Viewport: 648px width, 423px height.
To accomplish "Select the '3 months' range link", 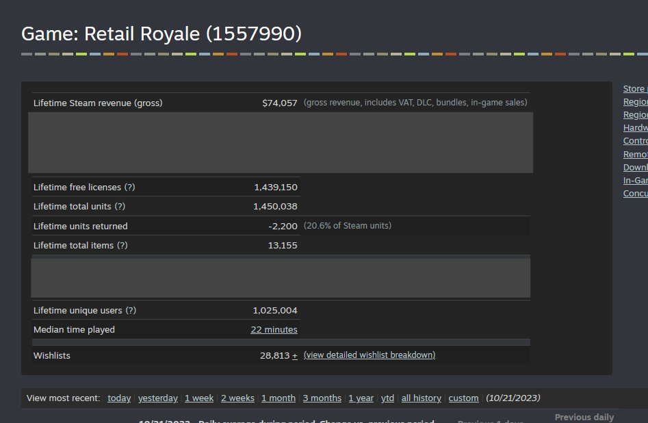I will click(x=322, y=398).
